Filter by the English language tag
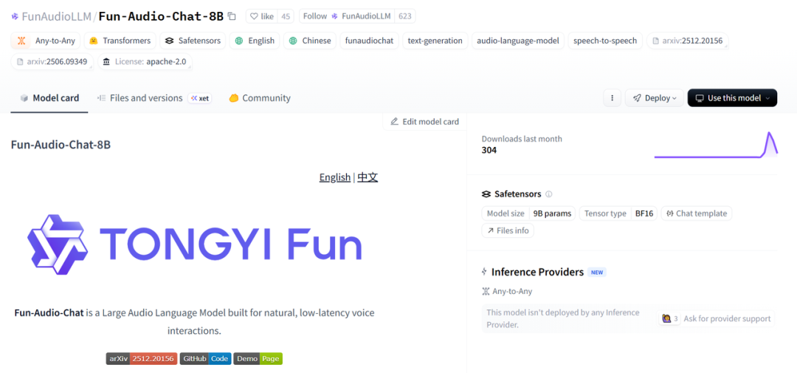The height and width of the screenshot is (373, 797). pos(255,41)
